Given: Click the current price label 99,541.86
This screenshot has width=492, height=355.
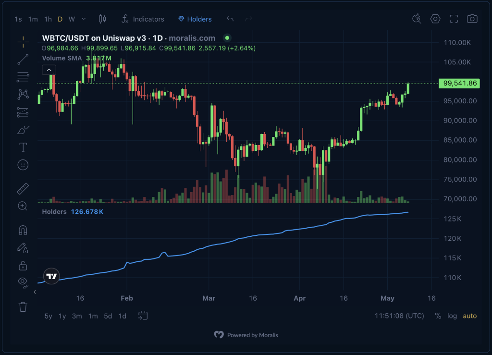Looking at the screenshot, I should [x=459, y=84].
